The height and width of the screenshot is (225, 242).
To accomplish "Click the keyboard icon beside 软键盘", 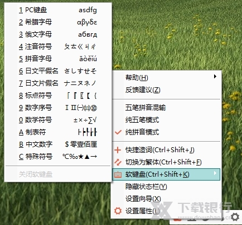I will point(118,174).
